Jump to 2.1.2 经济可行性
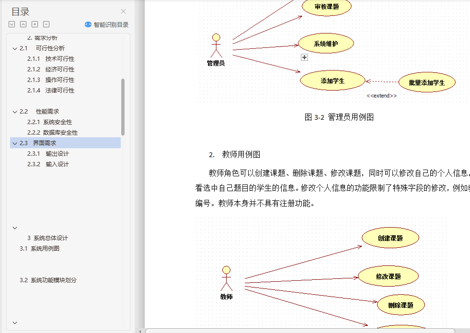Screen dimensions: 470x333 point(51,69)
